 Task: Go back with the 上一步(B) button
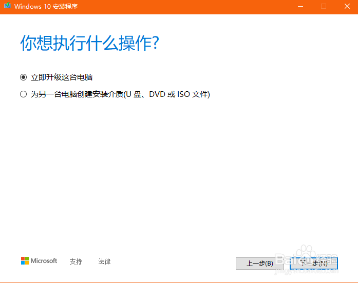[260, 264]
